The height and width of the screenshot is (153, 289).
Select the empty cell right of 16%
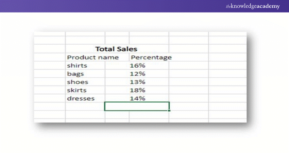(189, 66)
